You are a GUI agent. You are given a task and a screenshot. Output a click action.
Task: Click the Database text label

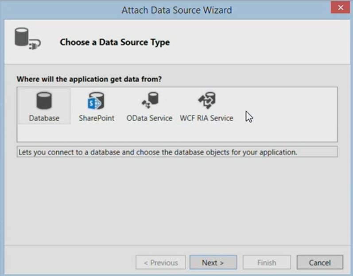coord(44,118)
